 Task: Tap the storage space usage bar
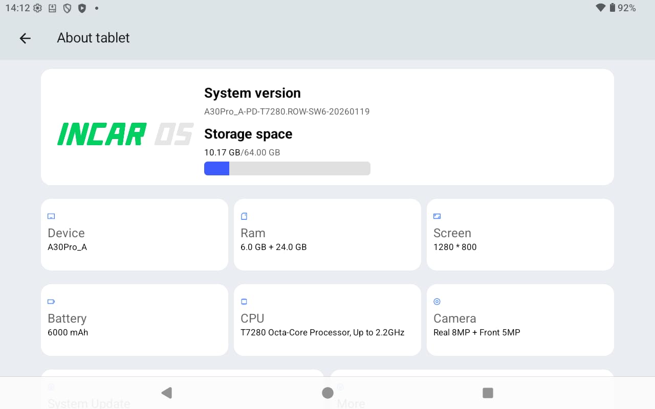[x=287, y=168]
